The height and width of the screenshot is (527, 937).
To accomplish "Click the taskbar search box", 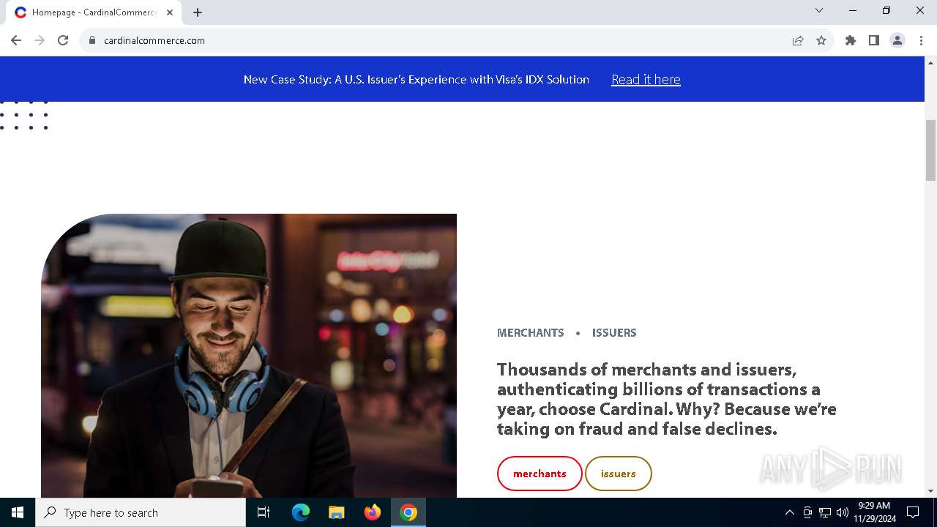I will [x=141, y=512].
